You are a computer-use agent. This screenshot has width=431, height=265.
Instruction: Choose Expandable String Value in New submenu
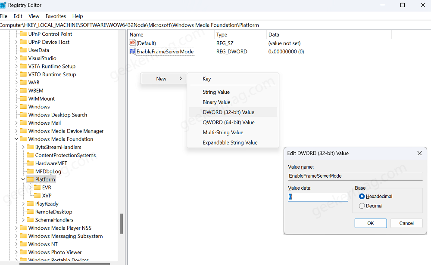233,142
